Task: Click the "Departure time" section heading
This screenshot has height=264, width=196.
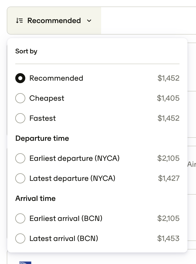Action: coord(42,138)
